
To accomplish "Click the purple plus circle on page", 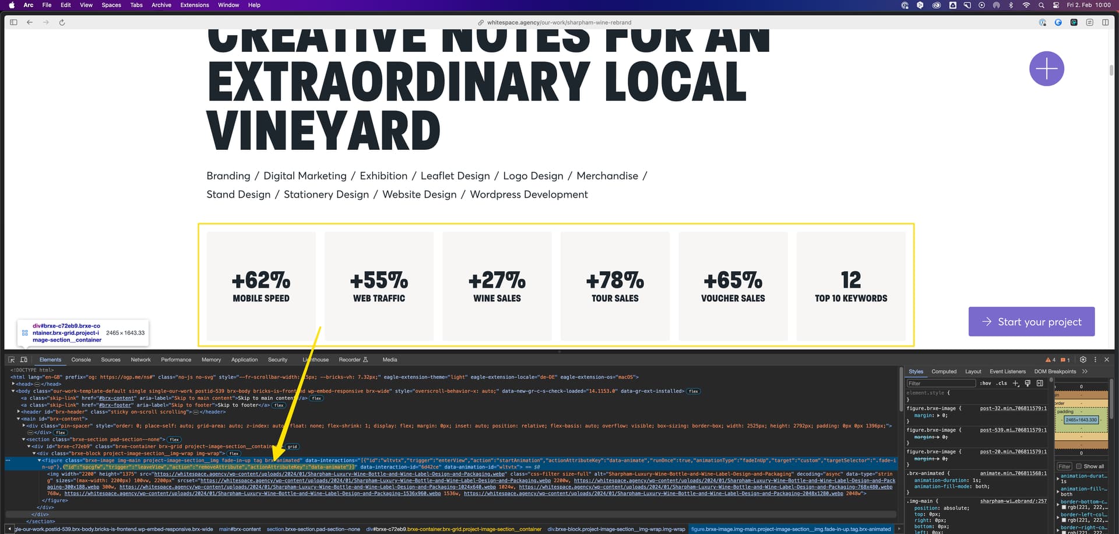I will pos(1046,69).
